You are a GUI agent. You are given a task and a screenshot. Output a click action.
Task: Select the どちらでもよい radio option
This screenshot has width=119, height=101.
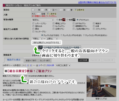[x=77, y=20]
